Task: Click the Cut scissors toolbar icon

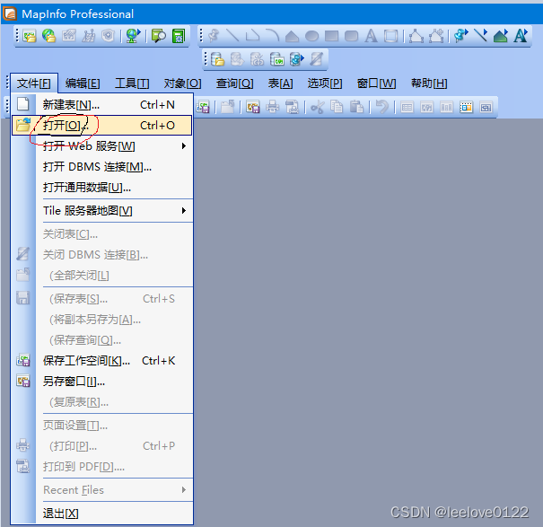Action: coord(317,107)
